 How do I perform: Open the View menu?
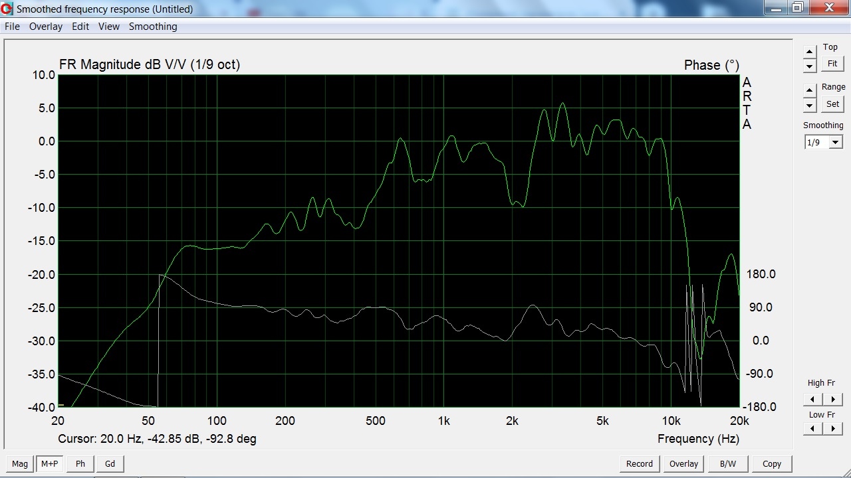click(109, 27)
